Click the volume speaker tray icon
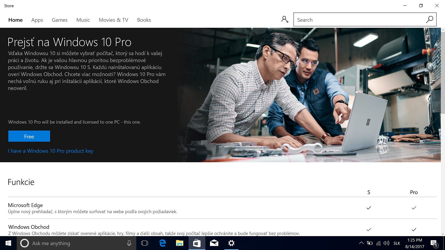445x250 pixels. coord(386,243)
